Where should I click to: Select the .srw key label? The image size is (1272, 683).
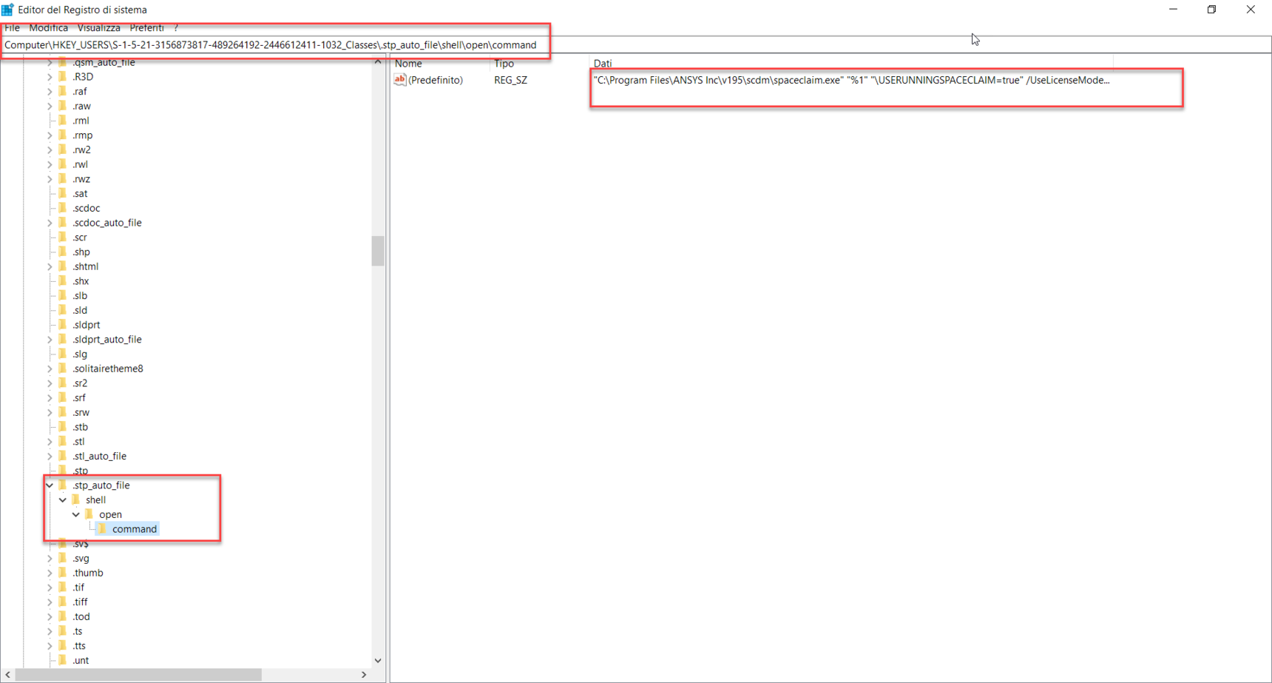(x=81, y=412)
